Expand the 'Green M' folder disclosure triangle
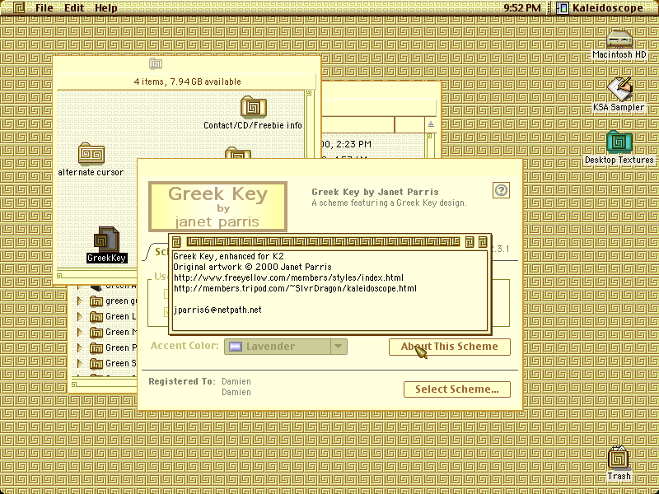The height and width of the screenshot is (494, 659). [79, 332]
